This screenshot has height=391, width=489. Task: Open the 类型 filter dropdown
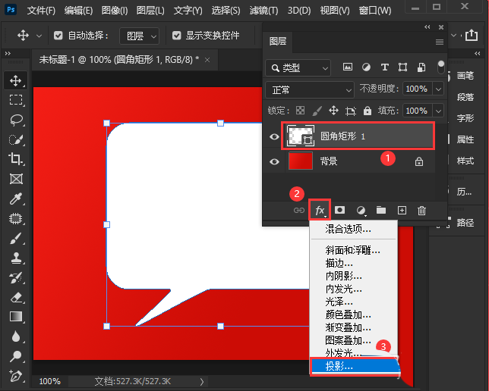298,67
